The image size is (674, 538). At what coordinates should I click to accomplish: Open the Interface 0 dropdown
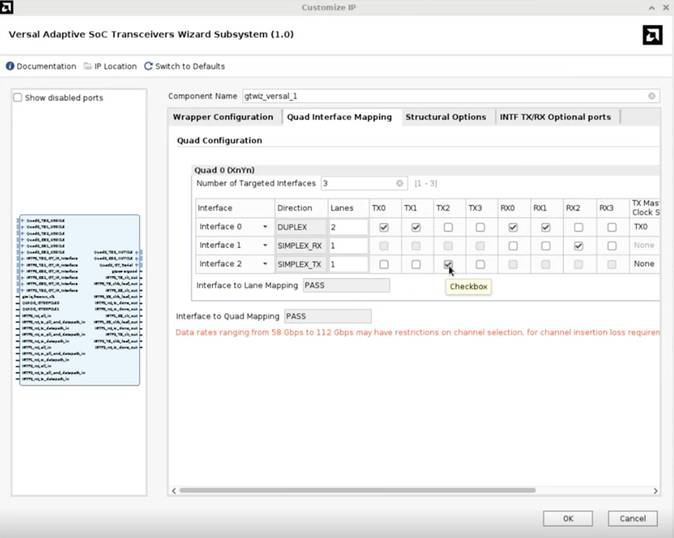[x=265, y=227]
